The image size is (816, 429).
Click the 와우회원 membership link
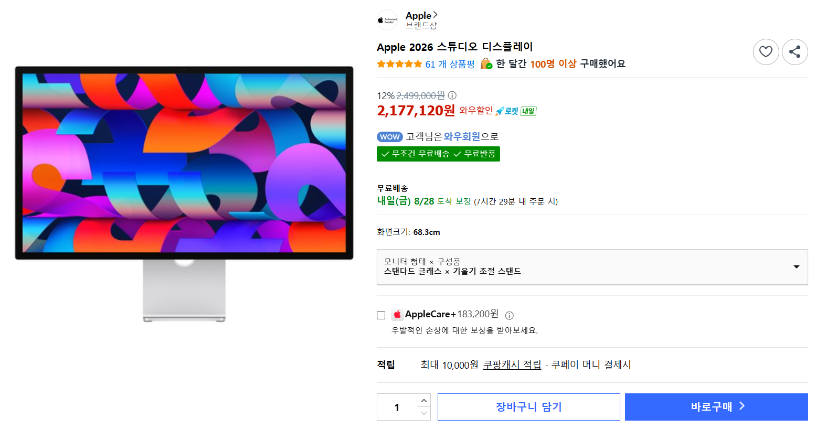click(x=462, y=136)
